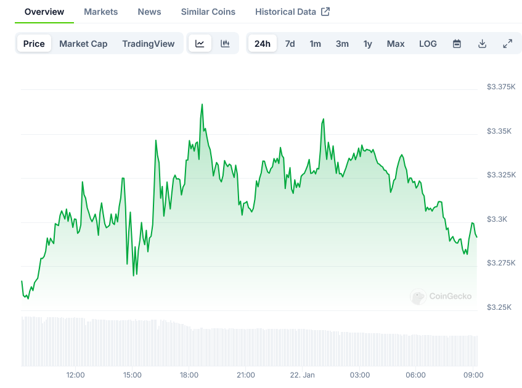The width and height of the screenshot is (522, 388).
Task: Switch to line chart view
Action: pyautogui.click(x=200, y=44)
